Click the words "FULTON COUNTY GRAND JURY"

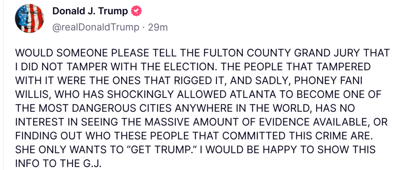click(288, 53)
